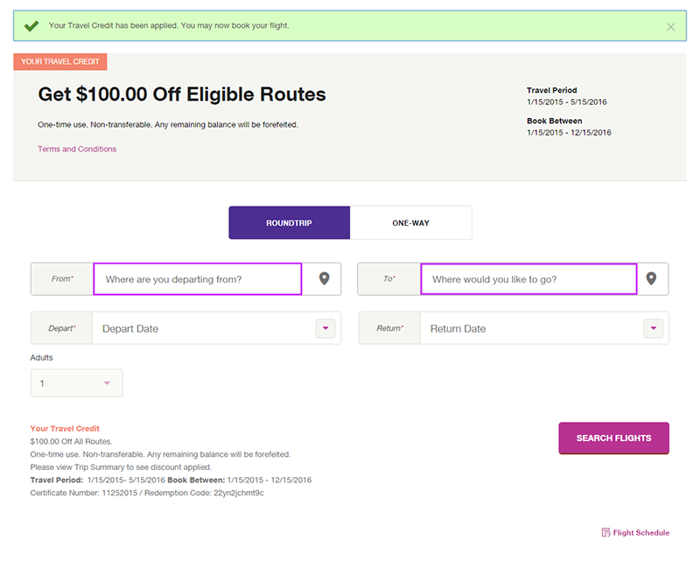The image size is (700, 561).
Task: Click the Flight Schedule icon
Action: [605, 533]
